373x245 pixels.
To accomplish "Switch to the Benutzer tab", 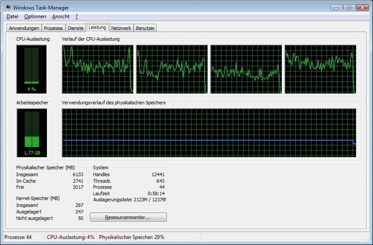I will click(145, 28).
